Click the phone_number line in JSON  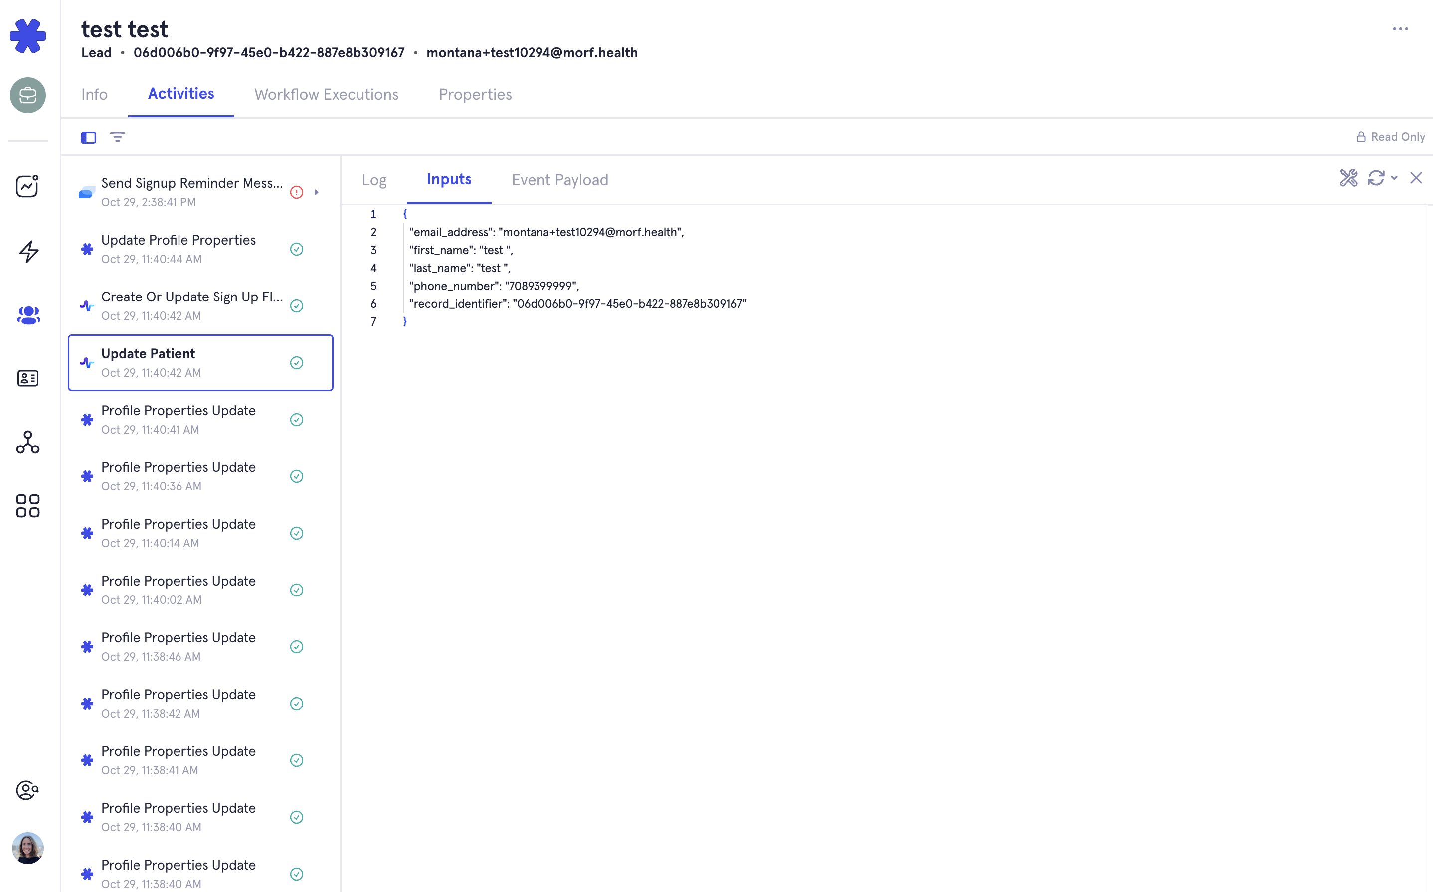click(494, 286)
